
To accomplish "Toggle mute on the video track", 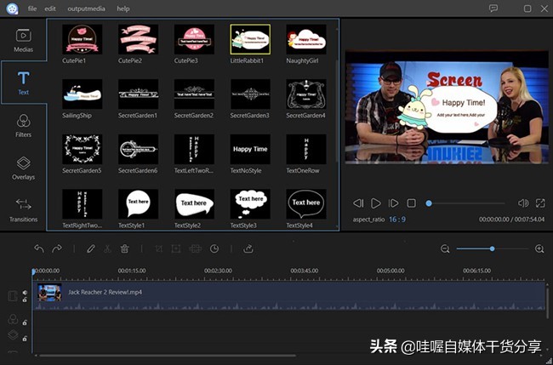I will [25, 293].
